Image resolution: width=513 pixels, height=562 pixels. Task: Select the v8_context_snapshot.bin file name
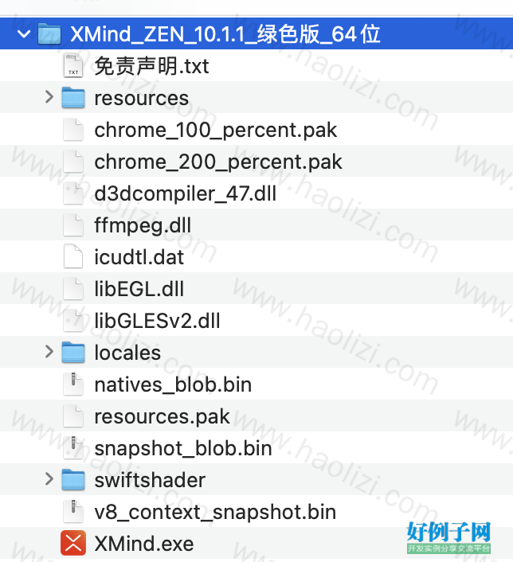[215, 513]
